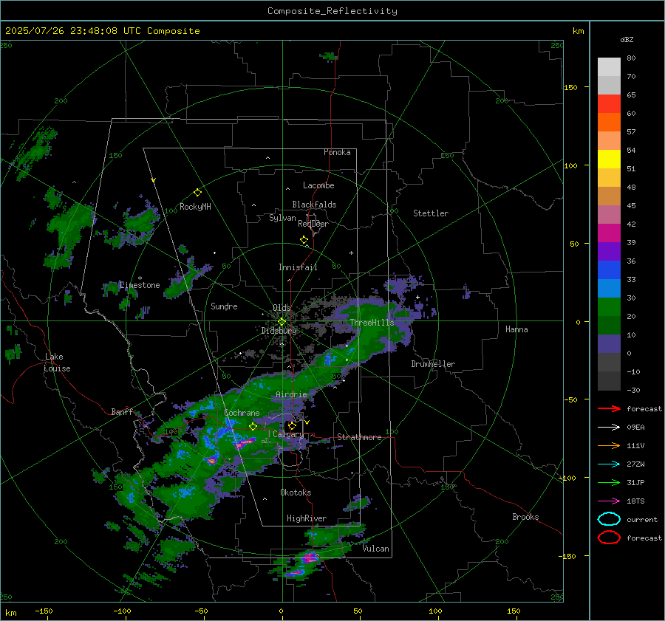Click the Hanna map label
This screenshot has width=665, height=621.
[516, 329]
